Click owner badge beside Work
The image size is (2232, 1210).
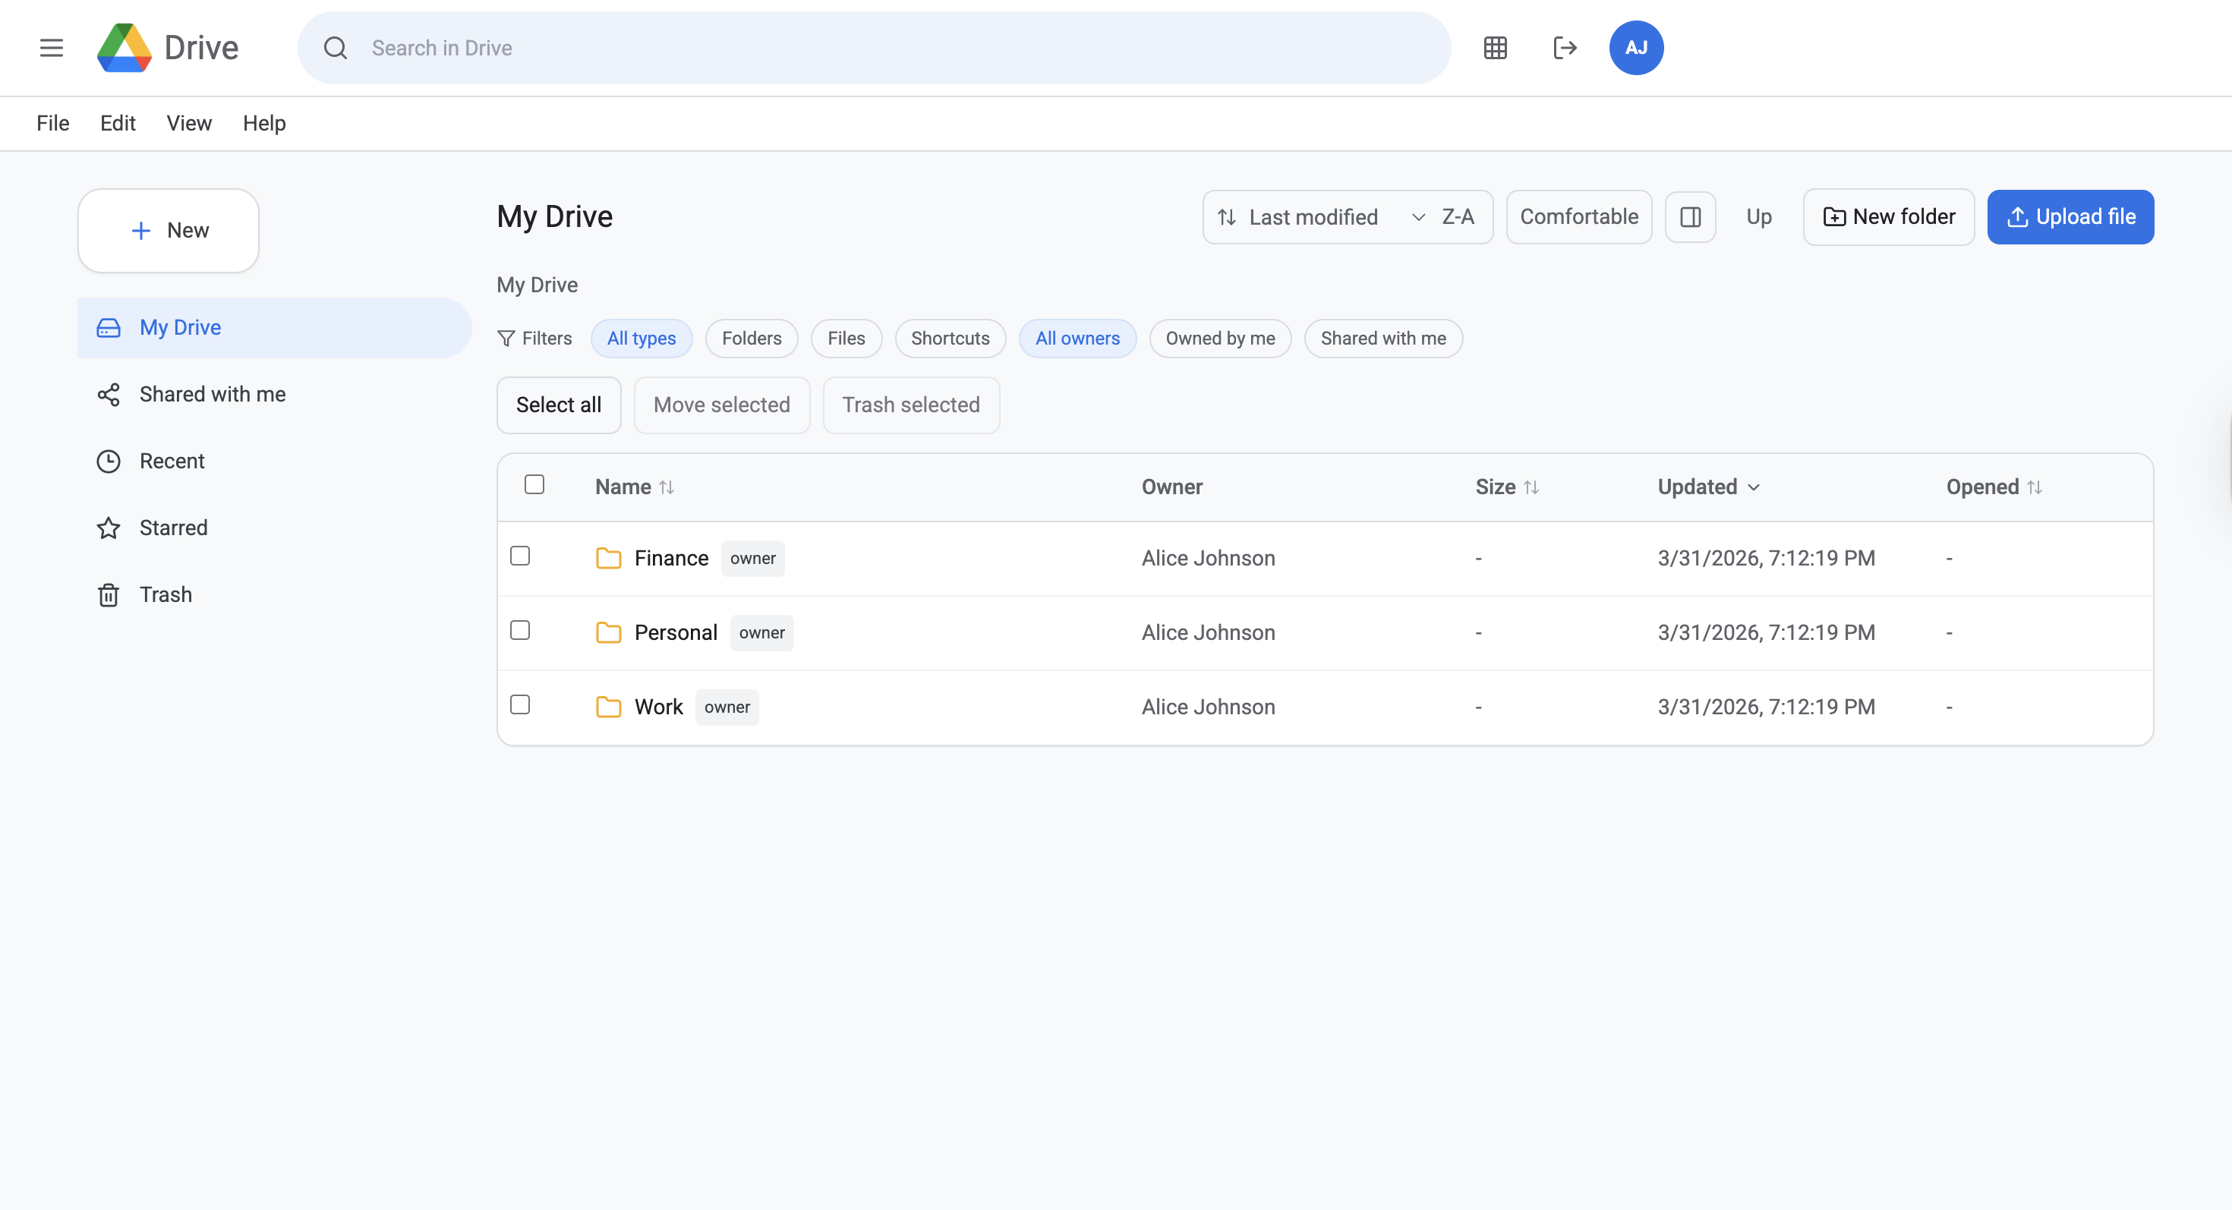[x=727, y=707]
